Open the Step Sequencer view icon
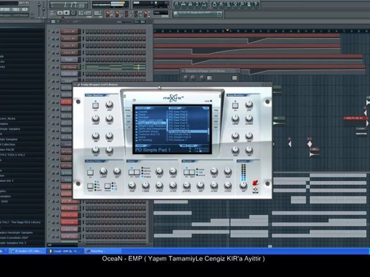 click(x=183, y=4)
